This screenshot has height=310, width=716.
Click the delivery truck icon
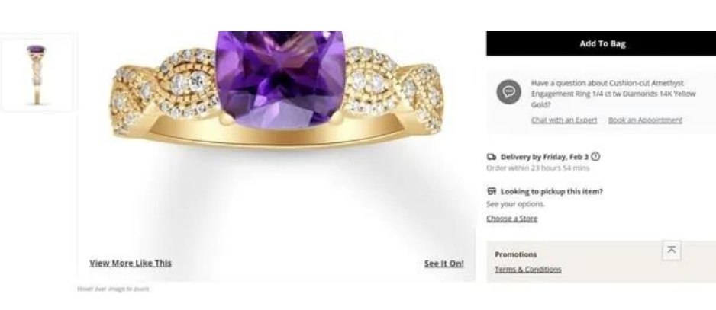[492, 157]
